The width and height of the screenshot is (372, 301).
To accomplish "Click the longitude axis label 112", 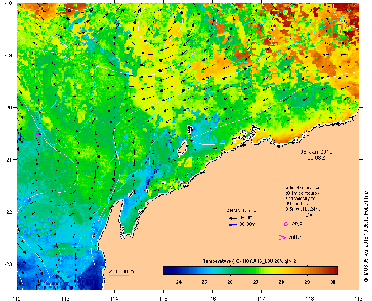I will coord(17,299).
